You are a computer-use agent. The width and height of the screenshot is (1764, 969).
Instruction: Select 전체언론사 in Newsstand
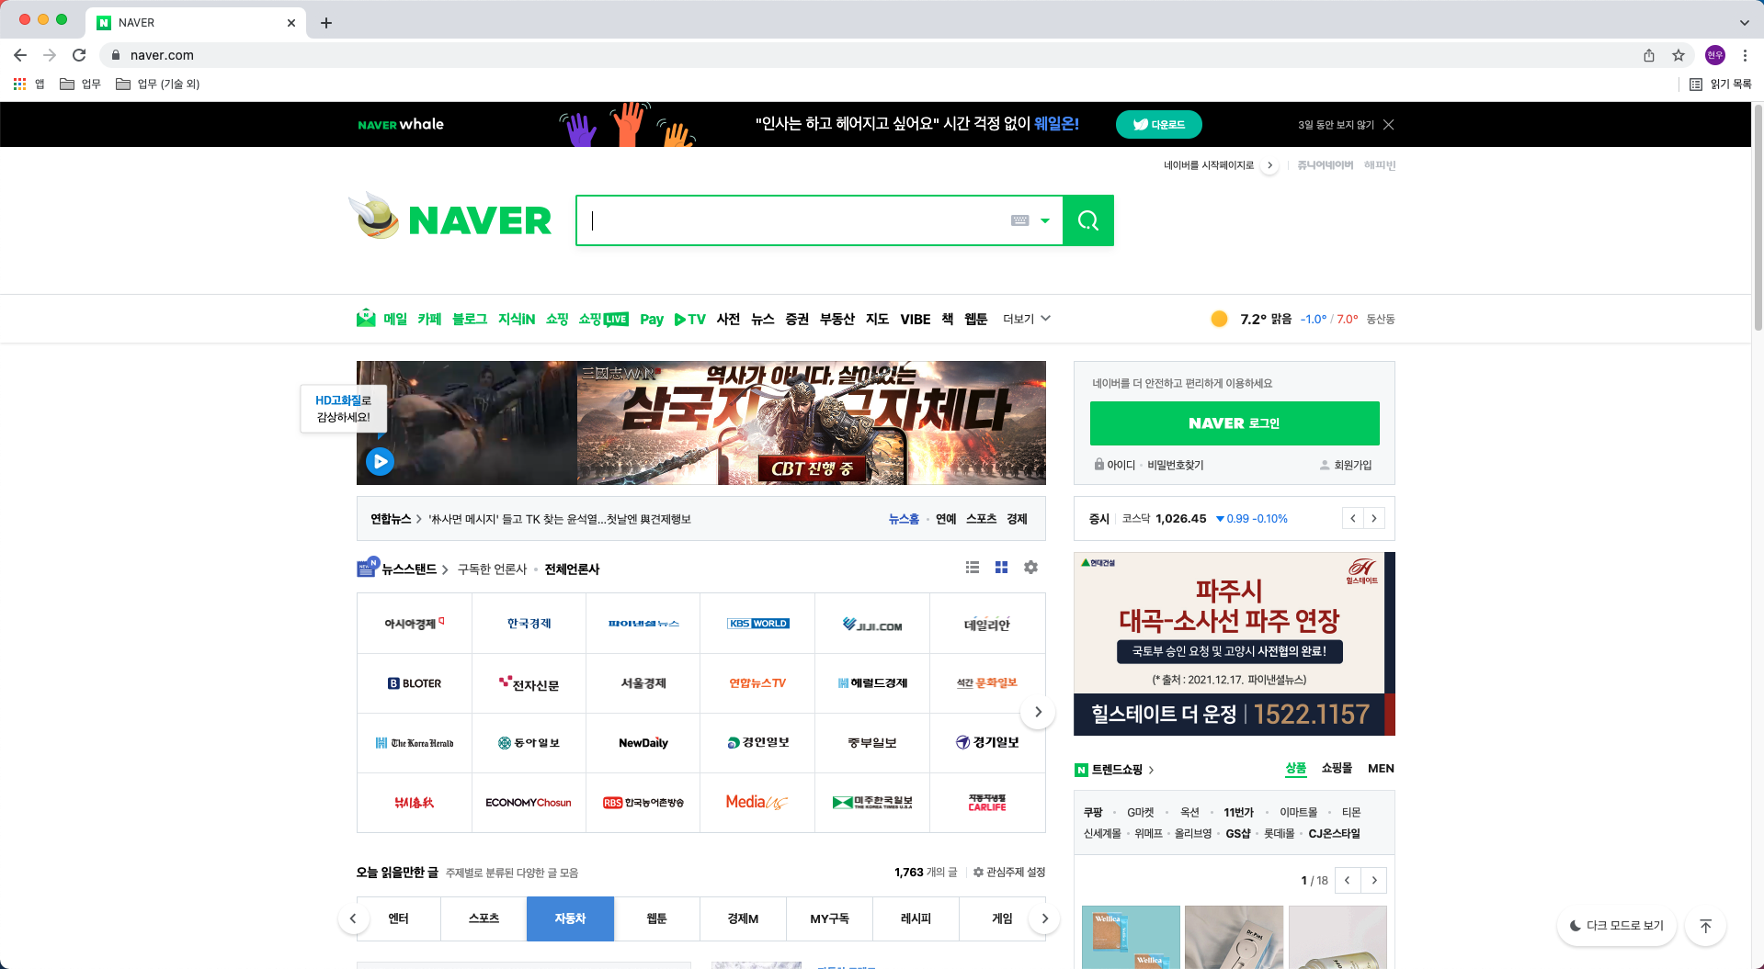click(x=572, y=569)
